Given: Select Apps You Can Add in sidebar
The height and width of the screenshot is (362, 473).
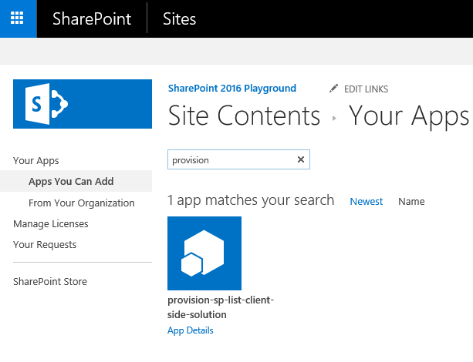Looking at the screenshot, I should click(x=71, y=181).
